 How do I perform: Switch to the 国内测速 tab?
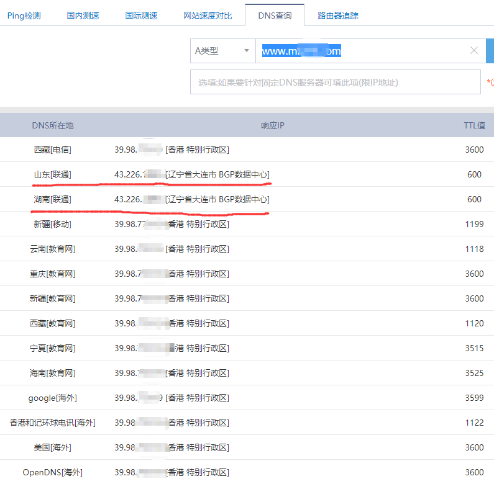pos(83,16)
